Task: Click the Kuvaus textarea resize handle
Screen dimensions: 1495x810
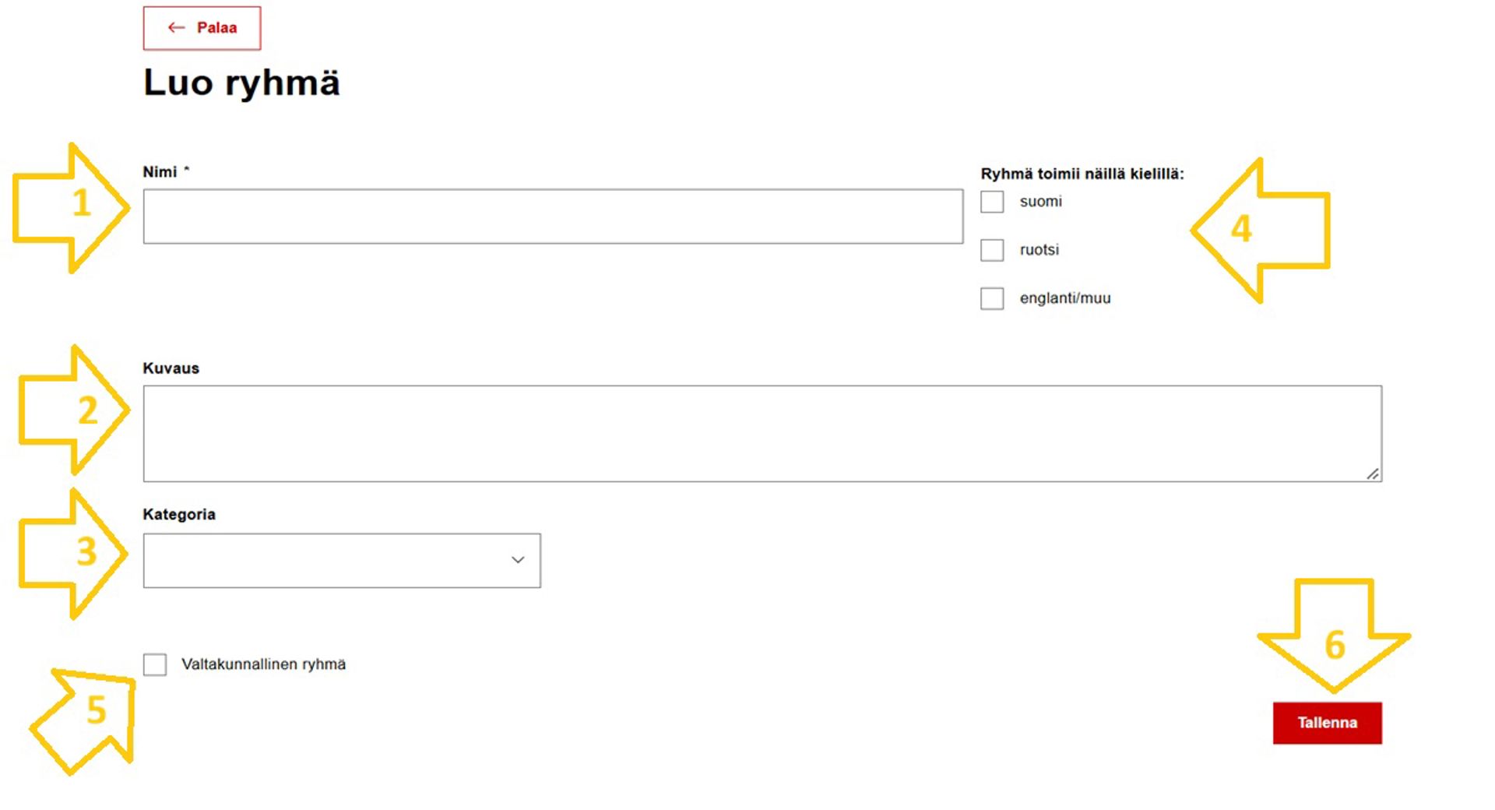Action: point(1373,474)
